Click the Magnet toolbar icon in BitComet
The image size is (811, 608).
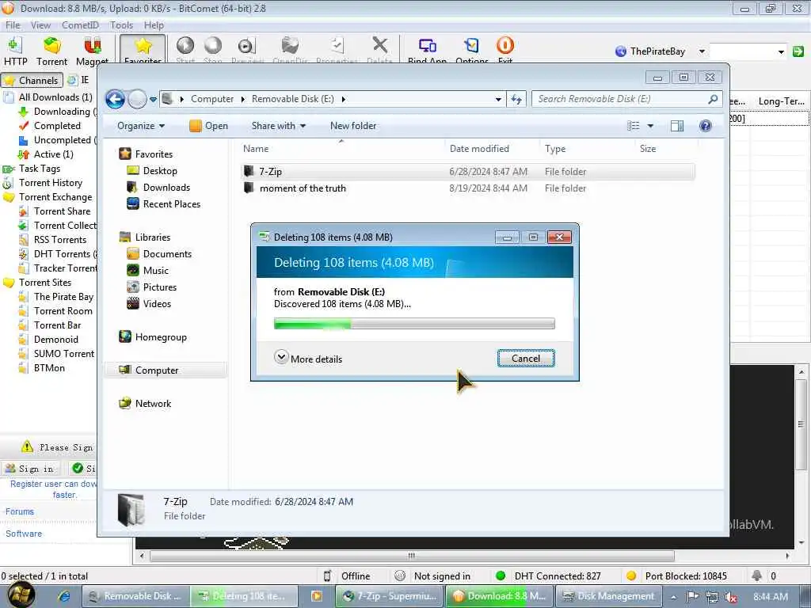[92, 51]
